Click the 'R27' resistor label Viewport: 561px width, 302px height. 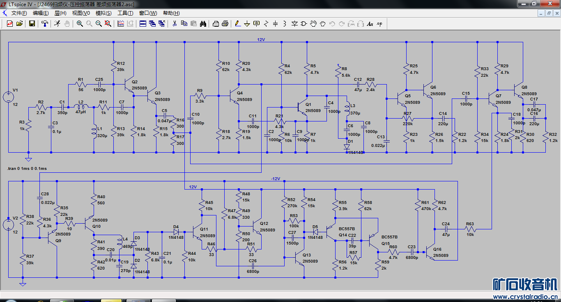pos(407,113)
